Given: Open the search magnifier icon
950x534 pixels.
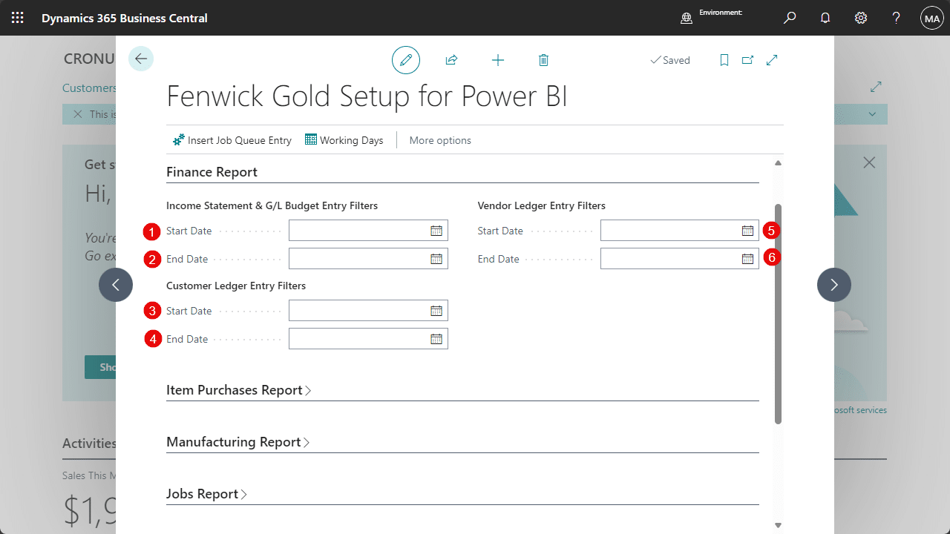Looking at the screenshot, I should click(x=790, y=18).
